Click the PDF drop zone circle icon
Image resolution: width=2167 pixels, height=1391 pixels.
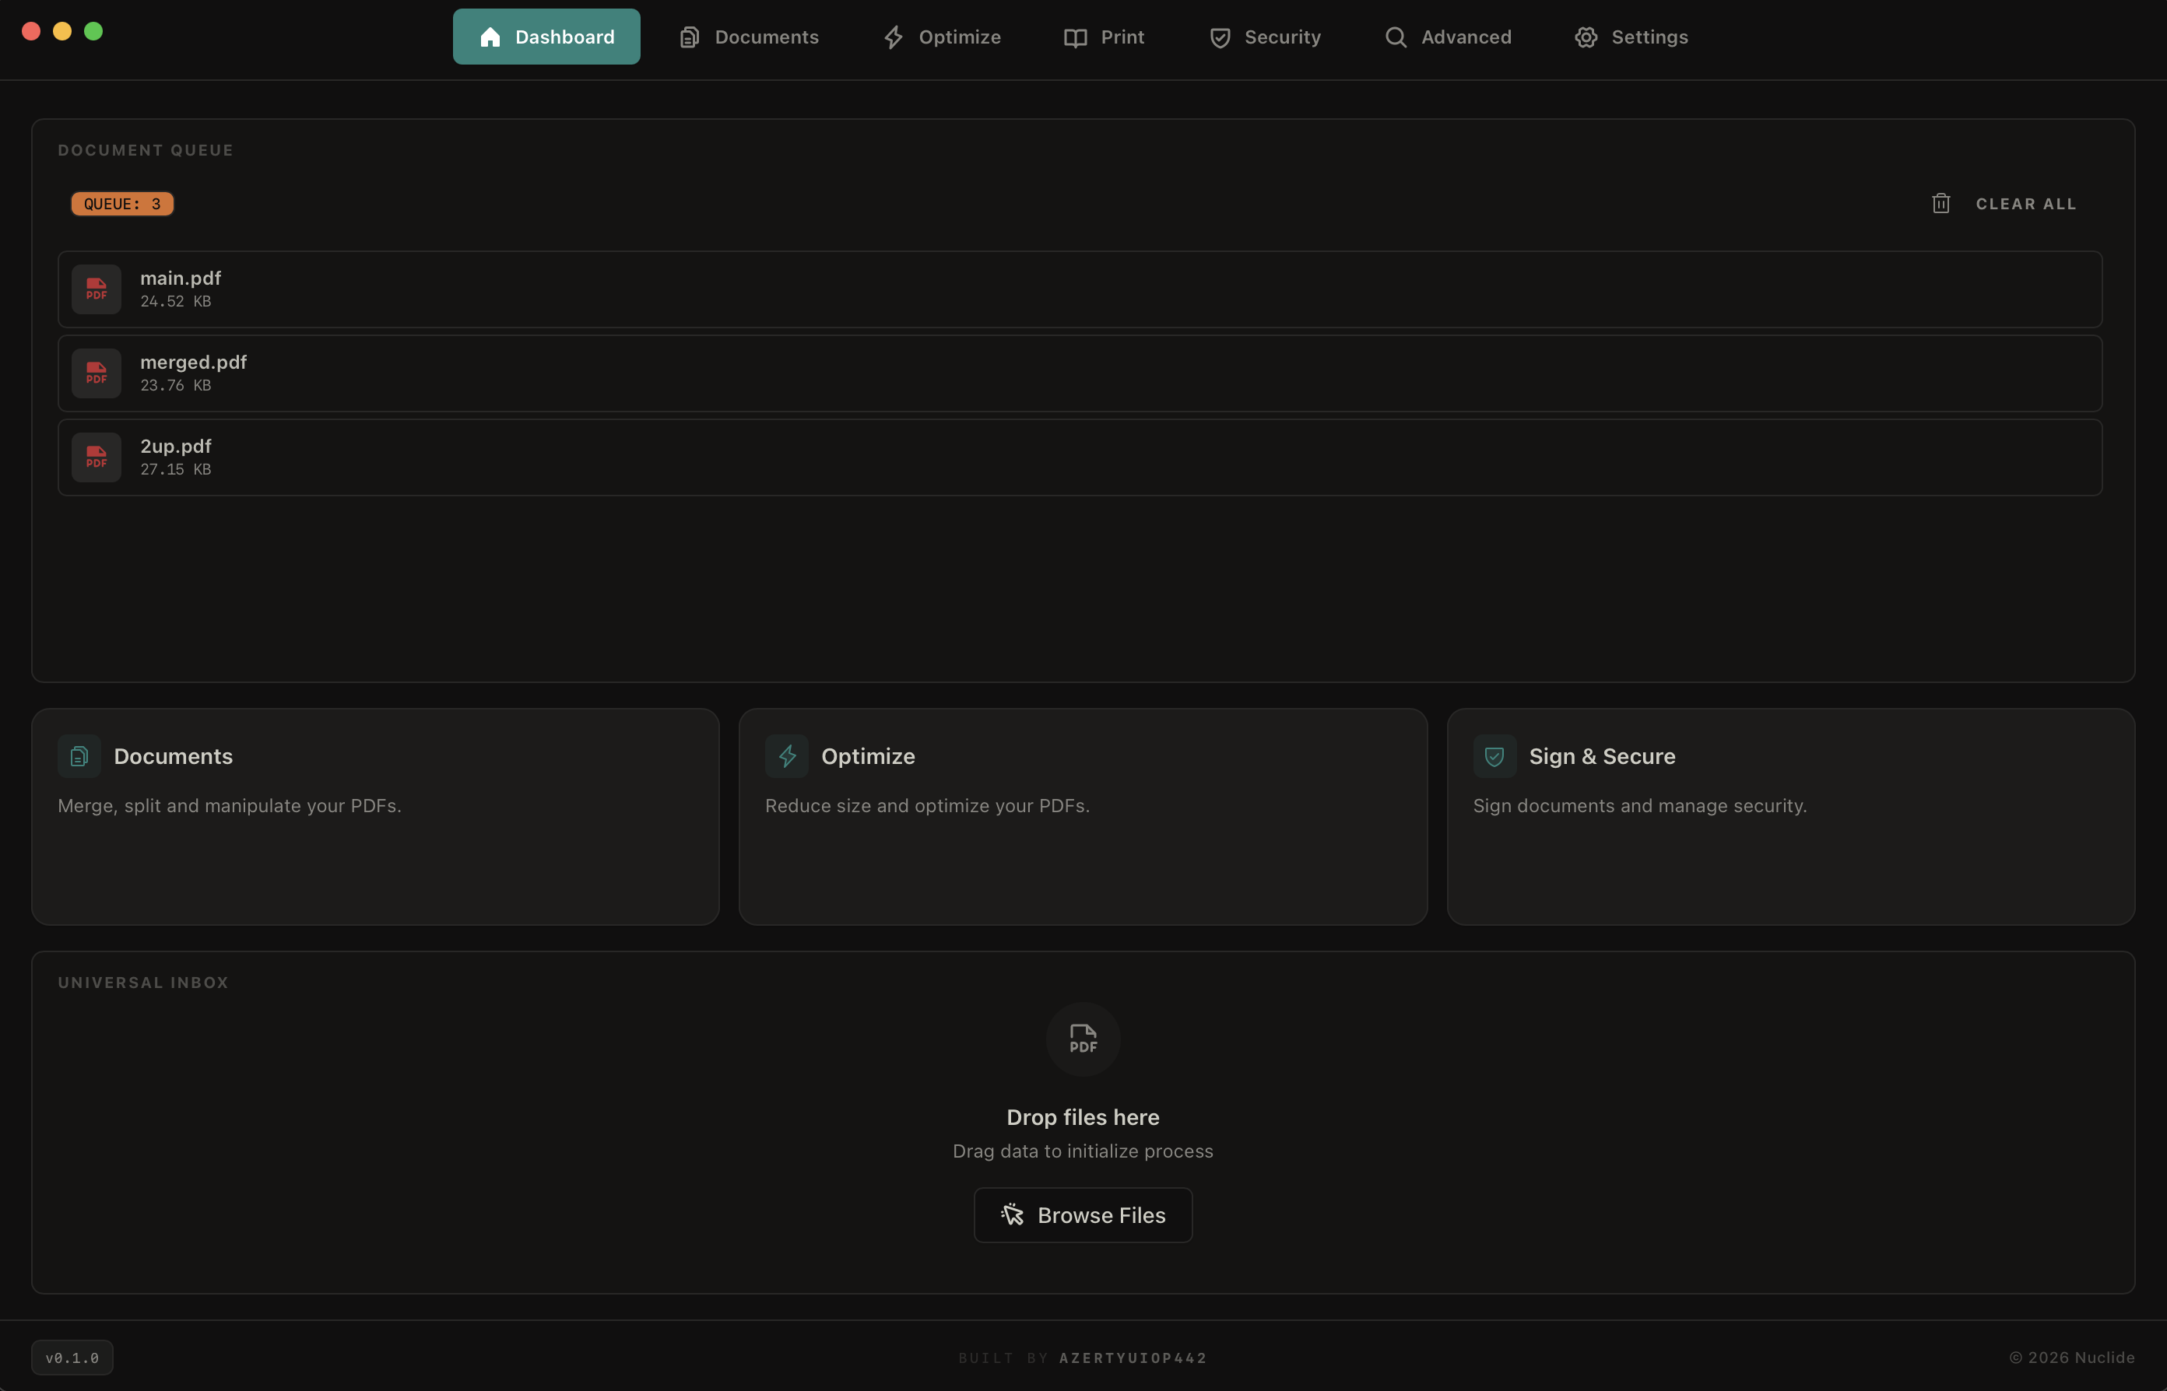(x=1083, y=1039)
